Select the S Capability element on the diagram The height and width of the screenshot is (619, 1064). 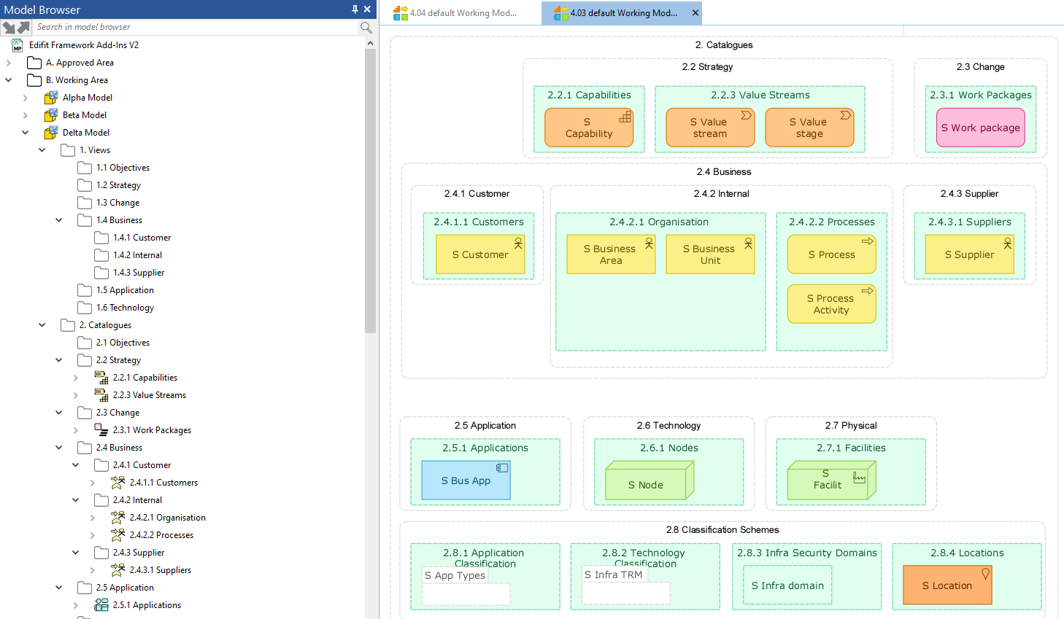589,128
